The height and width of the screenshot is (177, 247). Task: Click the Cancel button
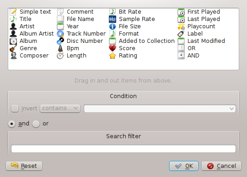[x=221, y=166]
